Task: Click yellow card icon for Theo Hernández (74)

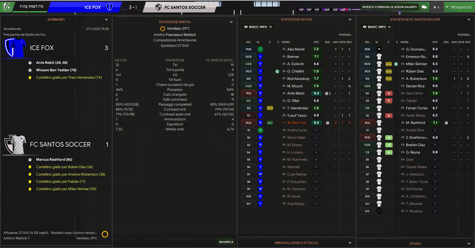Action: tap(30, 77)
